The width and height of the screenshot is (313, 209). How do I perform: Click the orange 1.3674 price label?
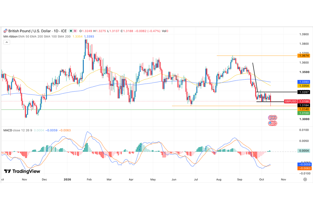(304, 56)
